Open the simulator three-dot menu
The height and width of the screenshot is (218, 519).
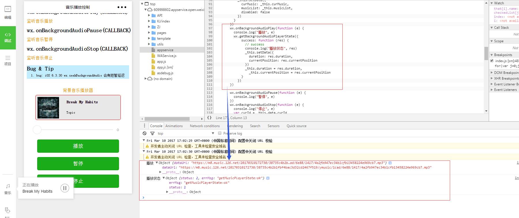122,7
